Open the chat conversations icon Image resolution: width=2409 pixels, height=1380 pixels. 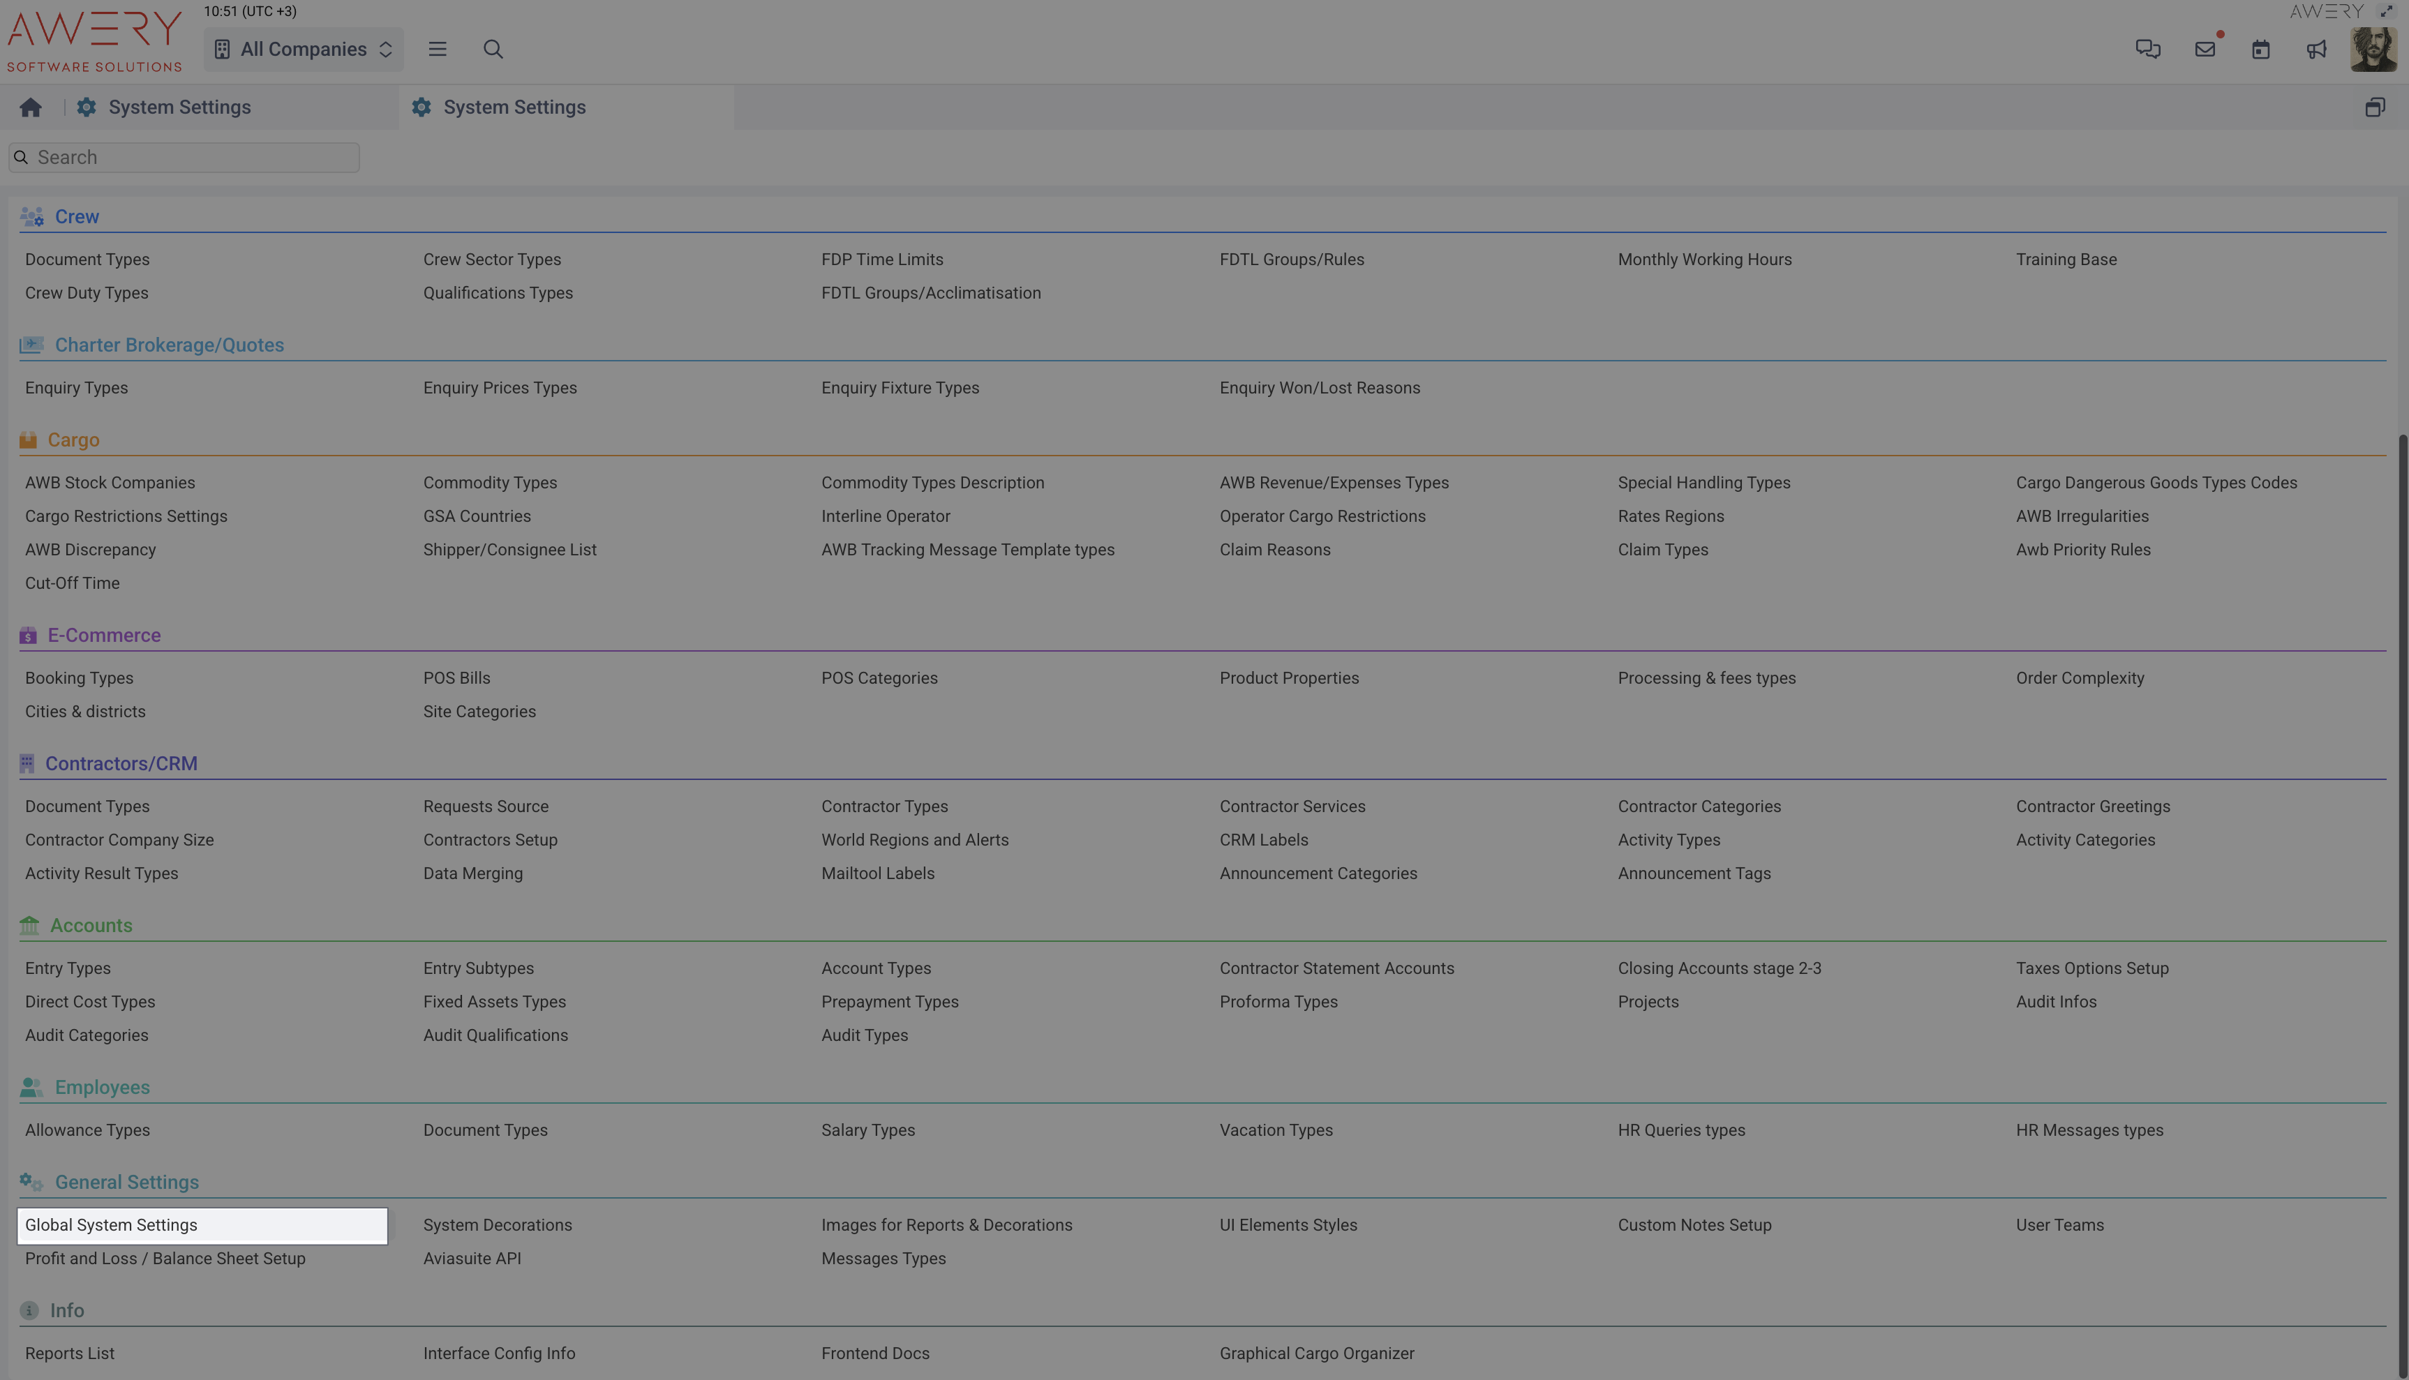[2147, 50]
